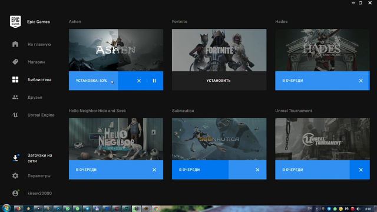Select the 'Загрузки из сети' menu label
The height and width of the screenshot is (212, 377).
[39, 158]
